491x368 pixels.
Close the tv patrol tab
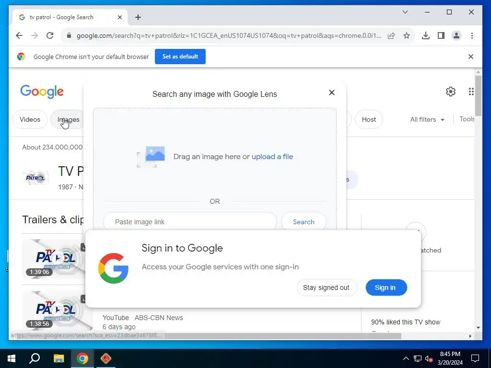pos(119,17)
